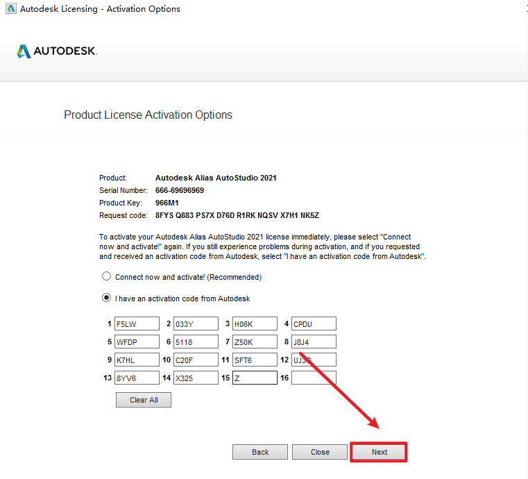Click the serial number 666-69696969

point(180,190)
